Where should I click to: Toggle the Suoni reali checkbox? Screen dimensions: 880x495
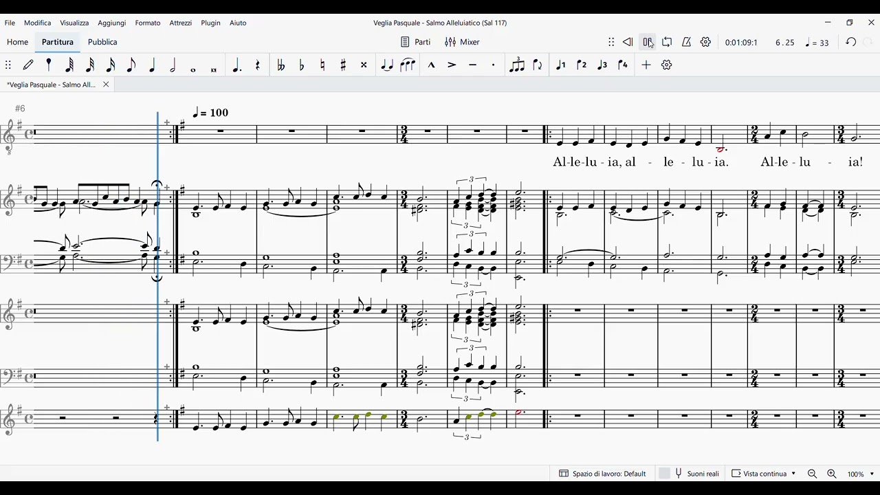coord(664,474)
